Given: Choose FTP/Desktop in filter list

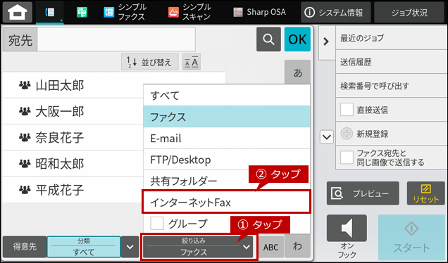Looking at the screenshot, I should pos(227,160).
